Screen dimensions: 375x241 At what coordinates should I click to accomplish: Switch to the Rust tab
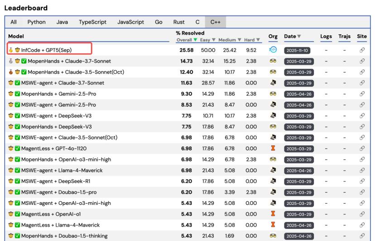178,22
